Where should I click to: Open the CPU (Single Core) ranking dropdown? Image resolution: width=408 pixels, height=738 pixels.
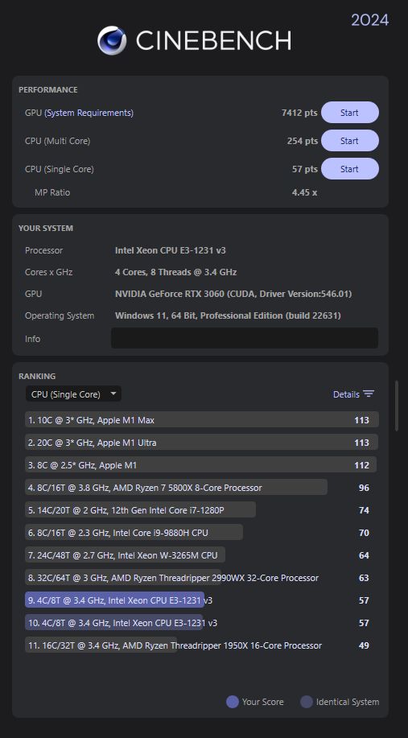point(73,394)
